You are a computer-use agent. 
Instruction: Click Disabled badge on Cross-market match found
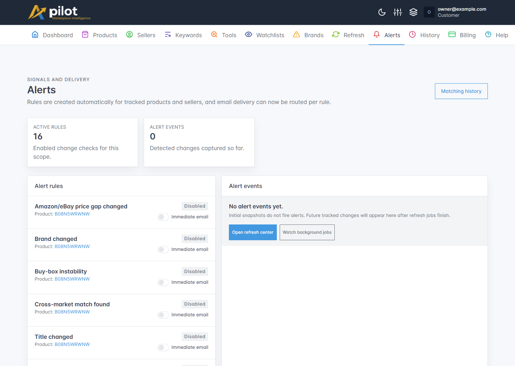(x=195, y=304)
